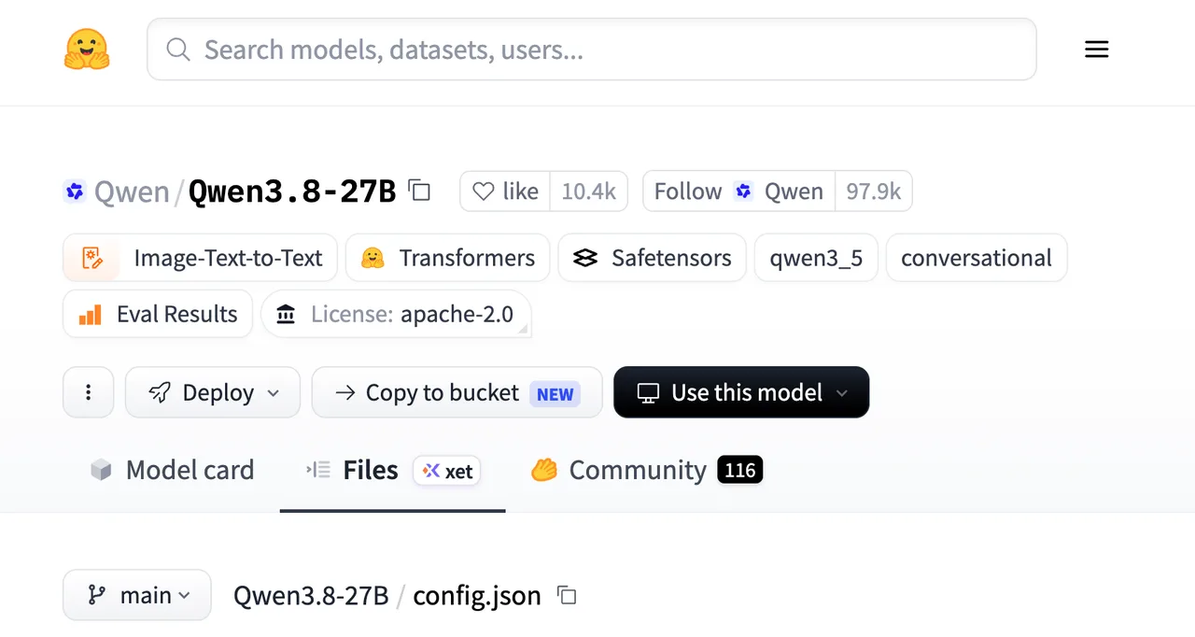Open the three-dot more options menu
This screenshot has height=637, width=1195.
point(89,392)
